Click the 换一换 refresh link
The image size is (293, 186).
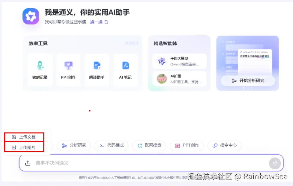click(96, 22)
